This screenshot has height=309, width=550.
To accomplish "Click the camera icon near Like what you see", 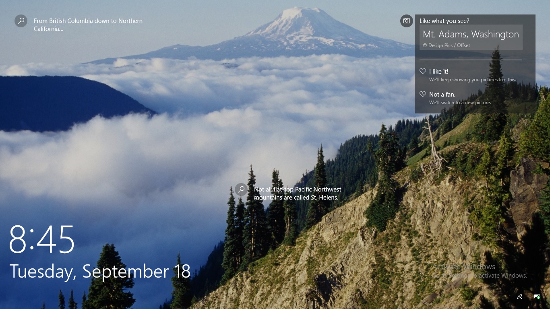I will pyautogui.click(x=407, y=21).
